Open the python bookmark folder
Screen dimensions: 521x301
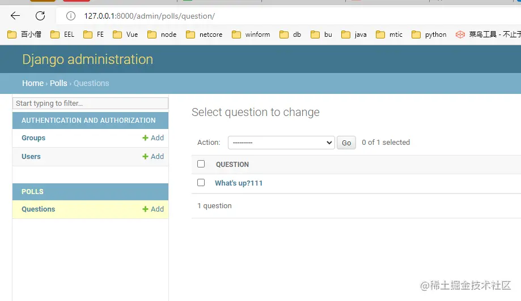(x=429, y=35)
